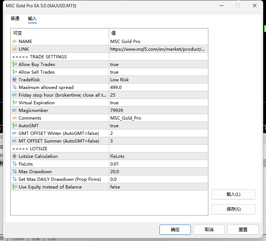
Task: Click the integer icon beside Friday stop hour
Action: 15,95
